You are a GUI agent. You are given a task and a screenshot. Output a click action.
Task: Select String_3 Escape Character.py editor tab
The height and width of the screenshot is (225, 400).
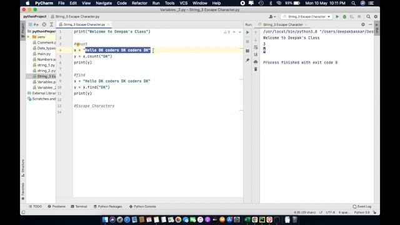point(84,24)
